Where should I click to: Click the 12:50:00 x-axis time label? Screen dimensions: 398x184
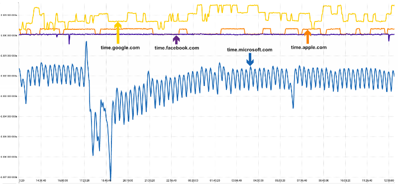click(389, 181)
